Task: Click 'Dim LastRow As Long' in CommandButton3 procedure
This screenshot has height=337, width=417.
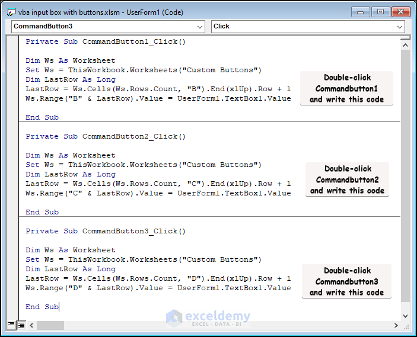Action: point(71,269)
